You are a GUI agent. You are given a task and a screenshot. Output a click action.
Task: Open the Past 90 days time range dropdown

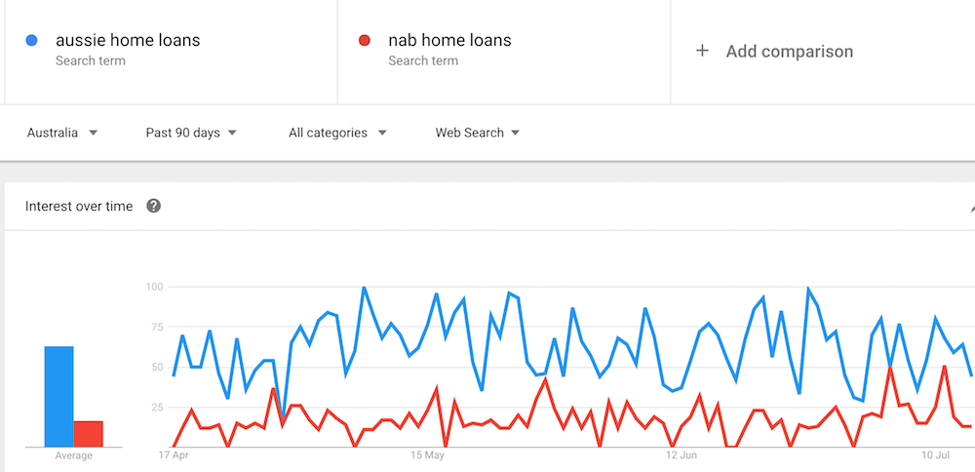191,133
